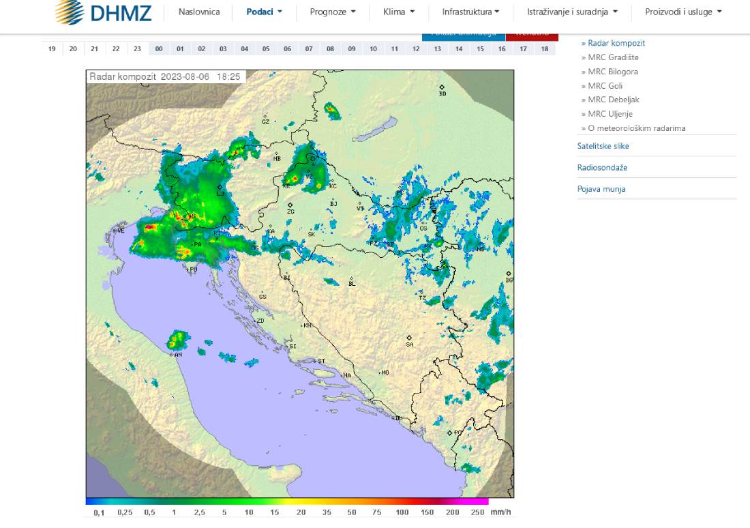The height and width of the screenshot is (528, 750).
Task: Select hour 17 in the timeline
Action: (523, 49)
